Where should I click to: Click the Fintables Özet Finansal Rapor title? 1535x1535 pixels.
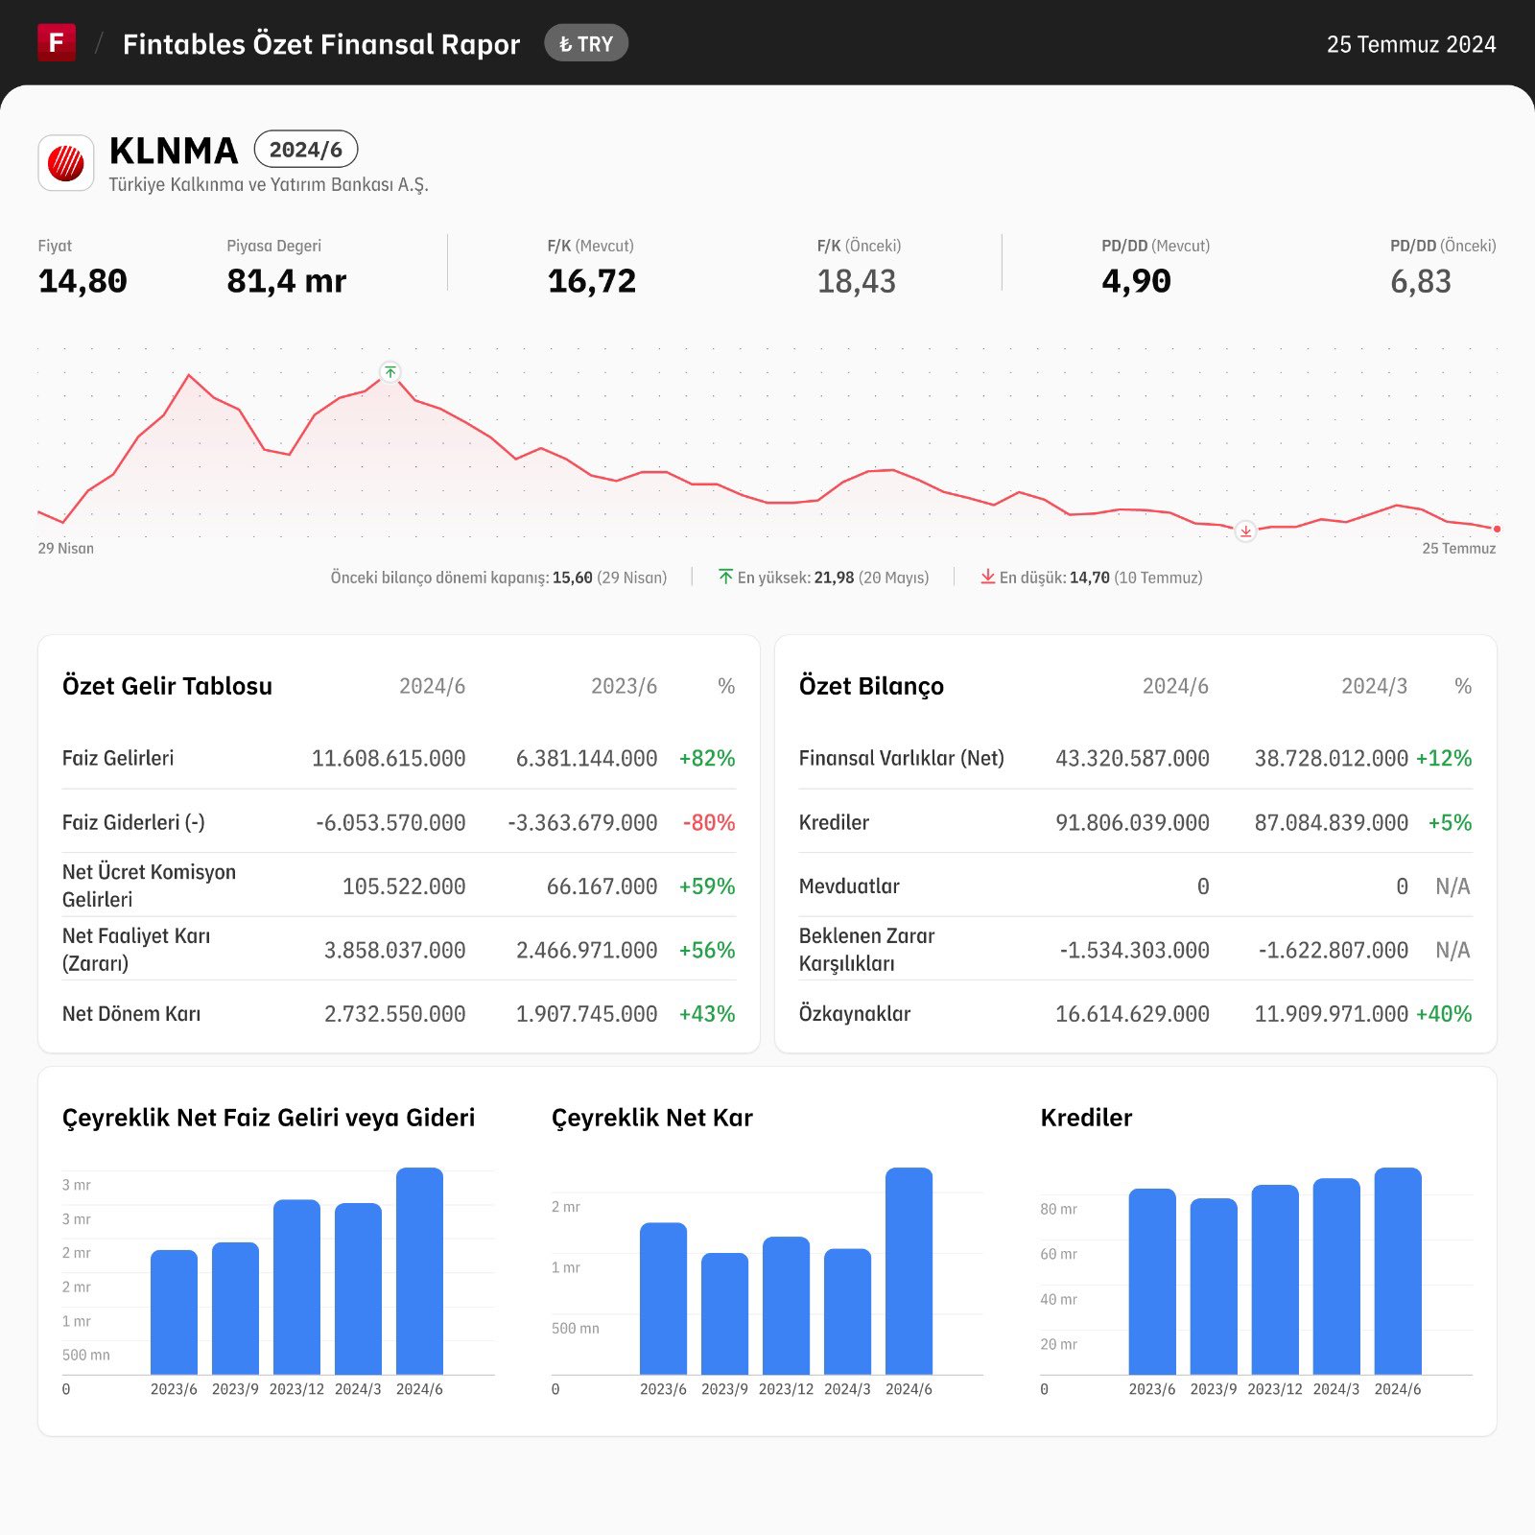pyautogui.click(x=321, y=44)
